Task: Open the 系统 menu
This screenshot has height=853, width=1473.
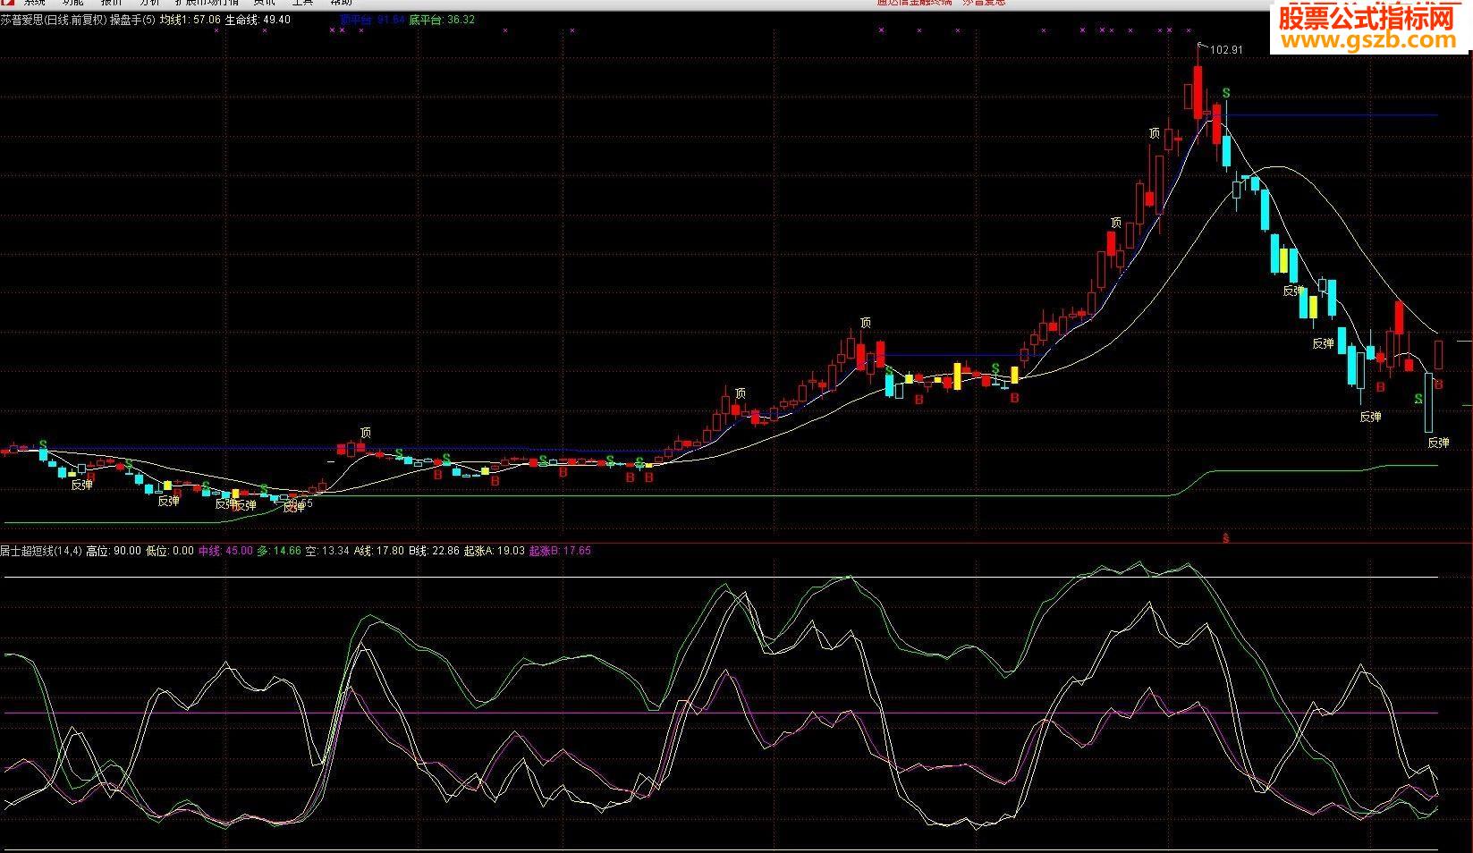Action: coord(34,3)
